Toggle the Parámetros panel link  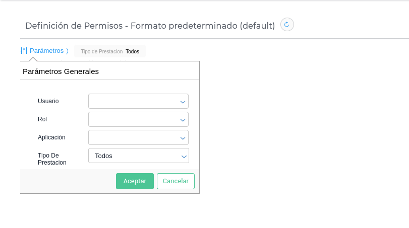click(x=46, y=51)
